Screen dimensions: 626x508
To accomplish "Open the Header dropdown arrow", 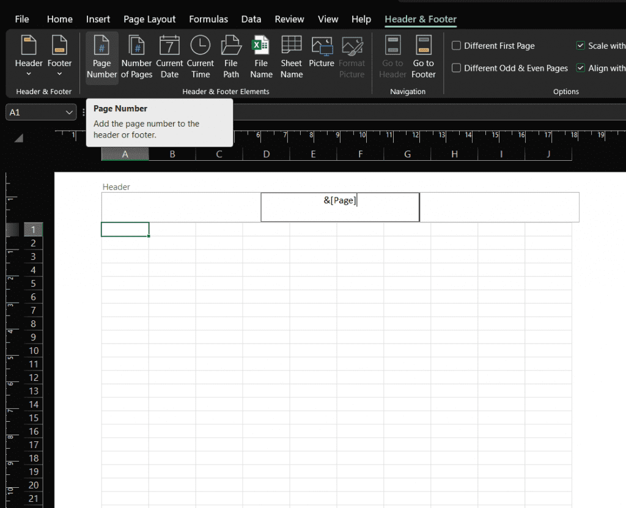I will [x=28, y=73].
